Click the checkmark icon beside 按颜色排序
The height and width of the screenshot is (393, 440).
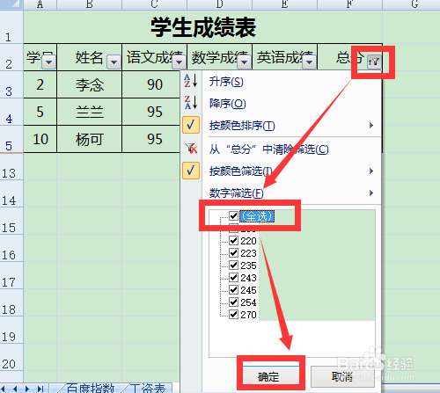click(x=191, y=125)
